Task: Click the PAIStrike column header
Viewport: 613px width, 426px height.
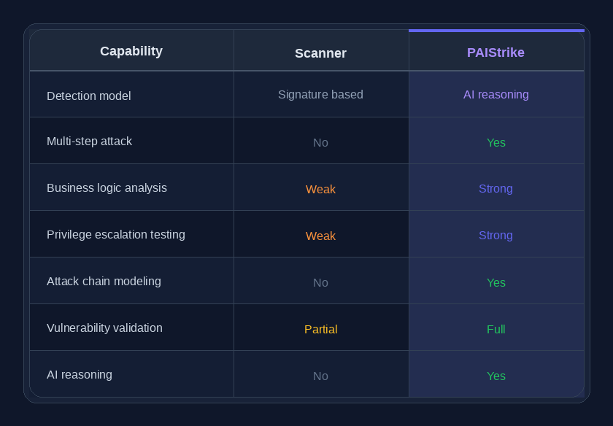Action: [496, 53]
